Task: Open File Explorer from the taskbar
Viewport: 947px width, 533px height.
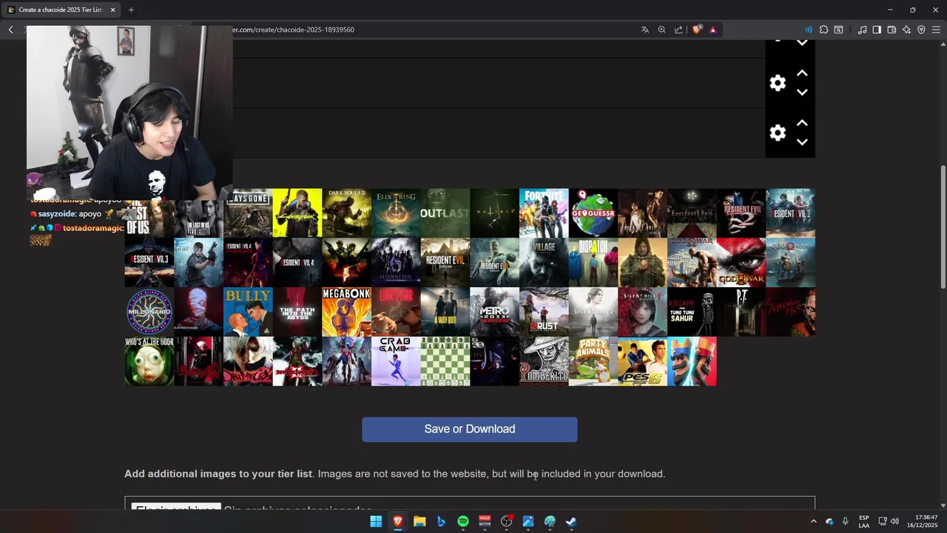Action: point(419,521)
